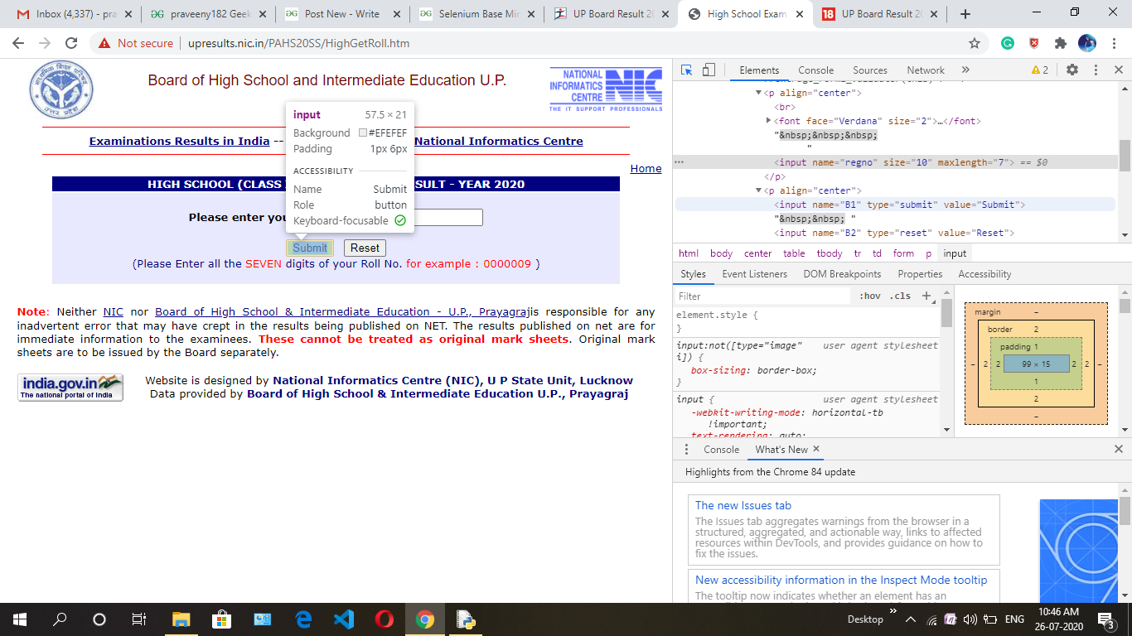Focus the roll number input field
The height and width of the screenshot is (636, 1132).
pos(447,217)
